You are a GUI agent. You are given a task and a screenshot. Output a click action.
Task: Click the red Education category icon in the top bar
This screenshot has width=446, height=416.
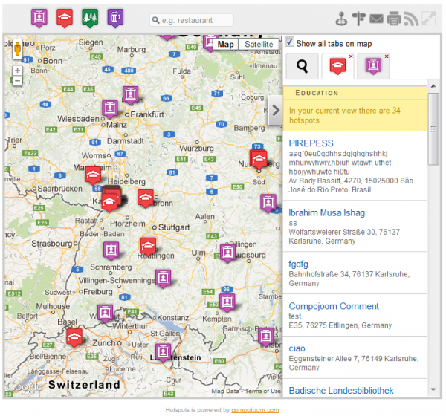tap(65, 17)
